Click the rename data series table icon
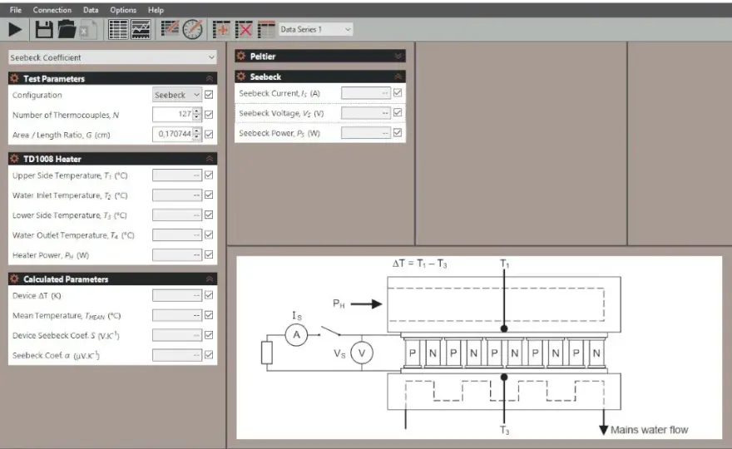Screen dimensions: 732x449 click(x=266, y=29)
